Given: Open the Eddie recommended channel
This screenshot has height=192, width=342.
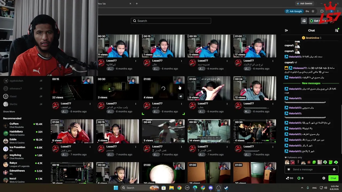Looking at the screenshot, I should 23,141.
